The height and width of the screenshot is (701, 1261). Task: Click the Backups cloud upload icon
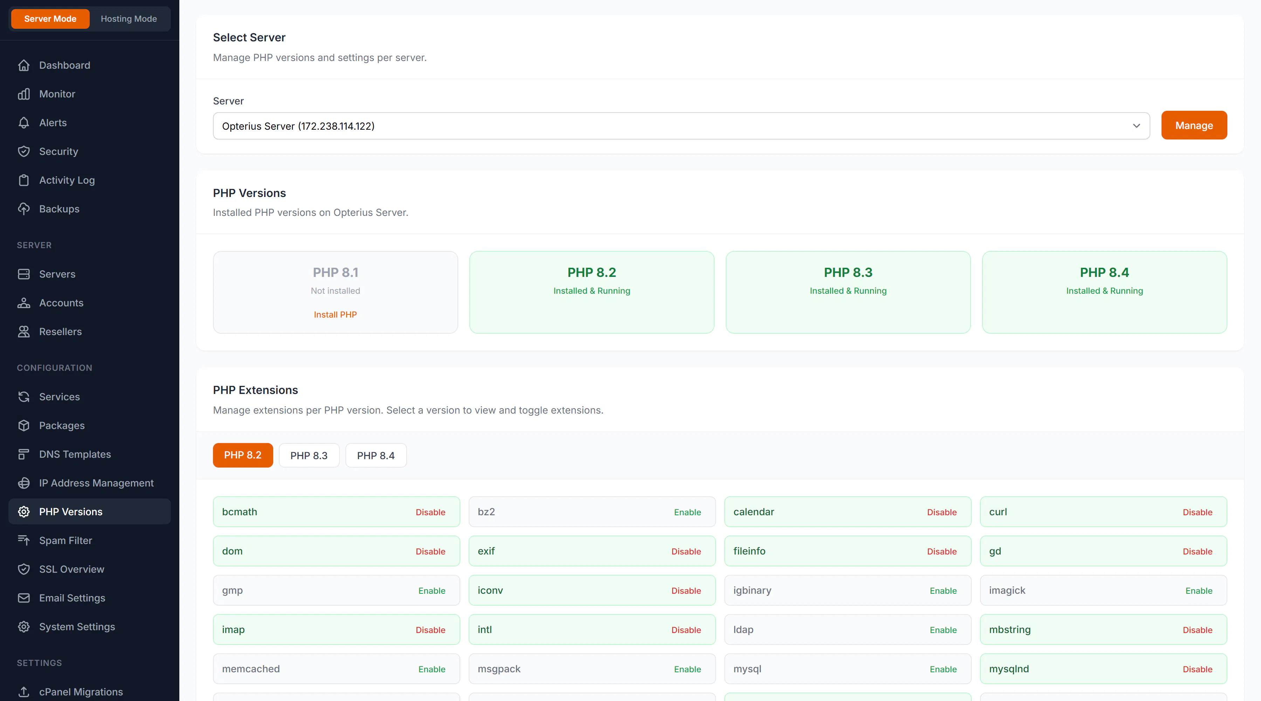point(23,209)
